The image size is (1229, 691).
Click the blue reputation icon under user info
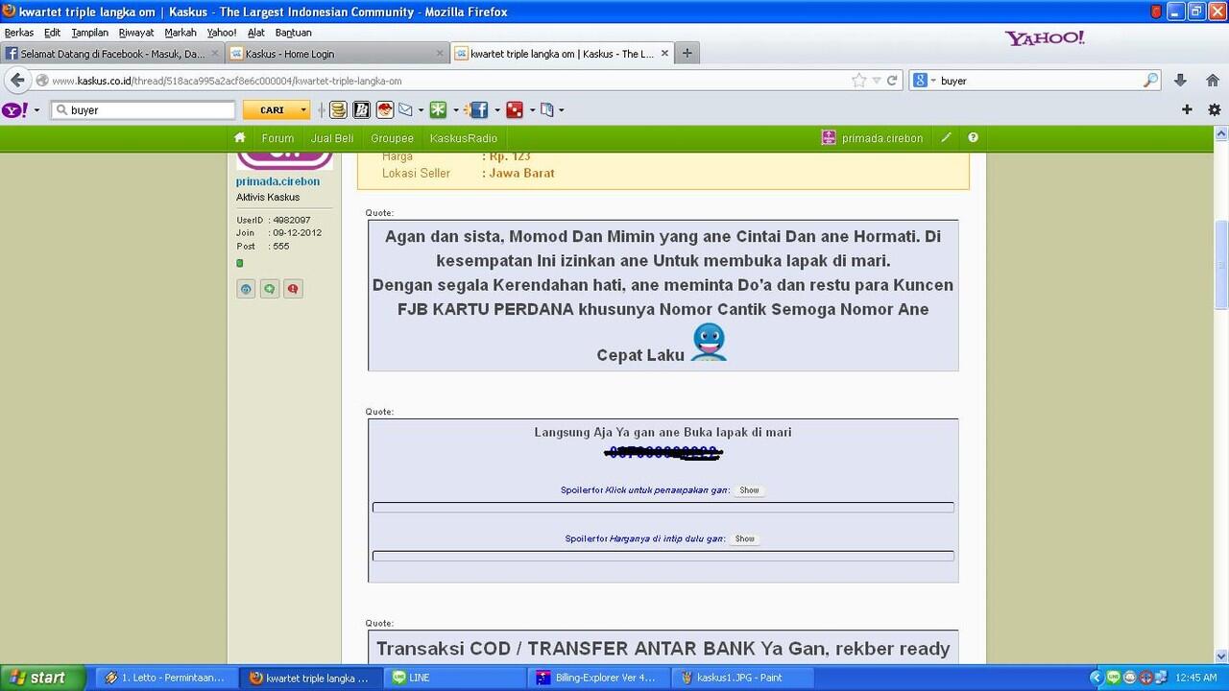tap(246, 289)
